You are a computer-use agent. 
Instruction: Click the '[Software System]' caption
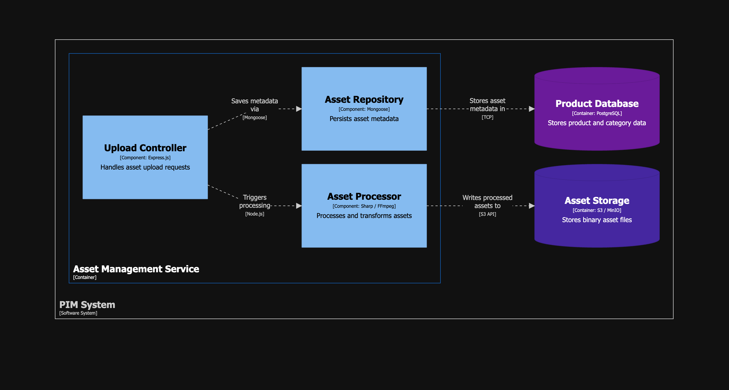click(x=78, y=313)
